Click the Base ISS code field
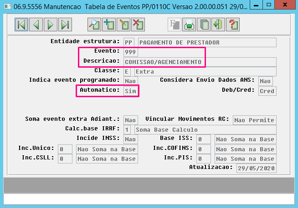Image resolution: width=298 pixels, height=208 pixels. tap(204, 139)
